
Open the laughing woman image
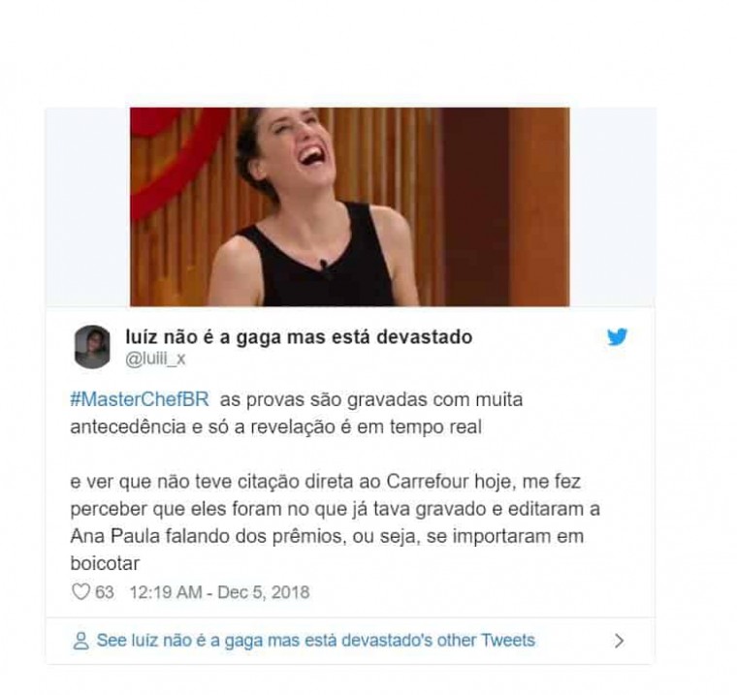pos(350,206)
